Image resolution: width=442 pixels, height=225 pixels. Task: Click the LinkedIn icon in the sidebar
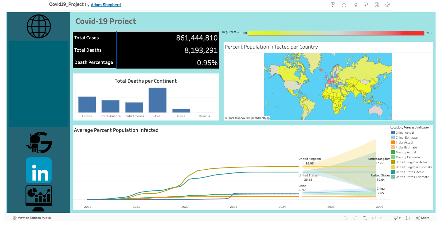[38, 170]
